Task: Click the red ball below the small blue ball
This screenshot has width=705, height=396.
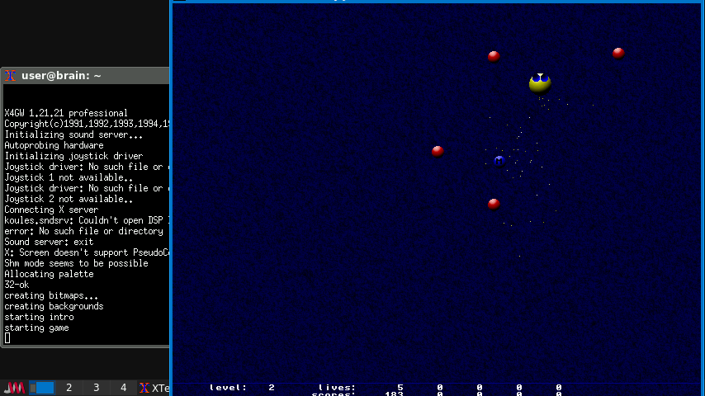Action: point(494,204)
